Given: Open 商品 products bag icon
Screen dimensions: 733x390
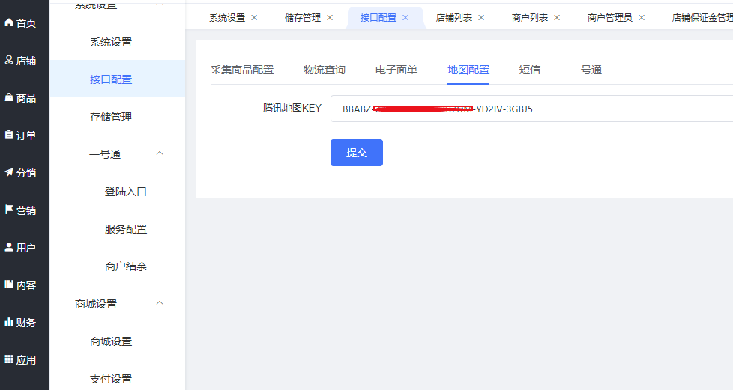Looking at the screenshot, I should pos(9,97).
